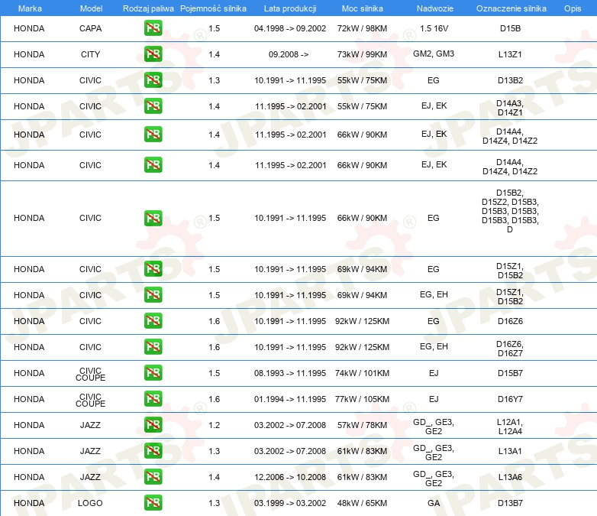Click fuel icon in HONDA LOGO row
This screenshot has height=516, width=597.
[153, 503]
